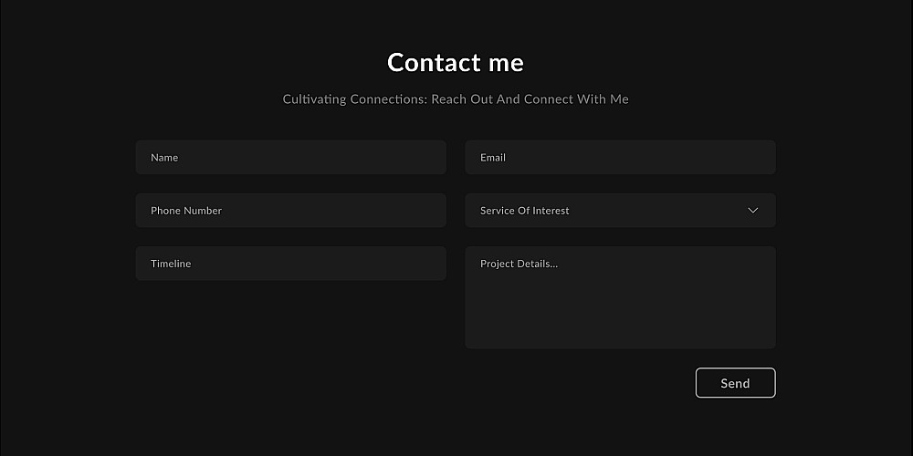The height and width of the screenshot is (456, 913).
Task: Click the 'Timeline' placeholder text
Action: coord(171,264)
